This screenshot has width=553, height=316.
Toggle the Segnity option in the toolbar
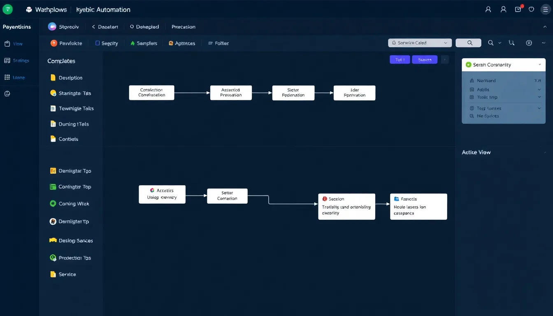tap(106, 43)
